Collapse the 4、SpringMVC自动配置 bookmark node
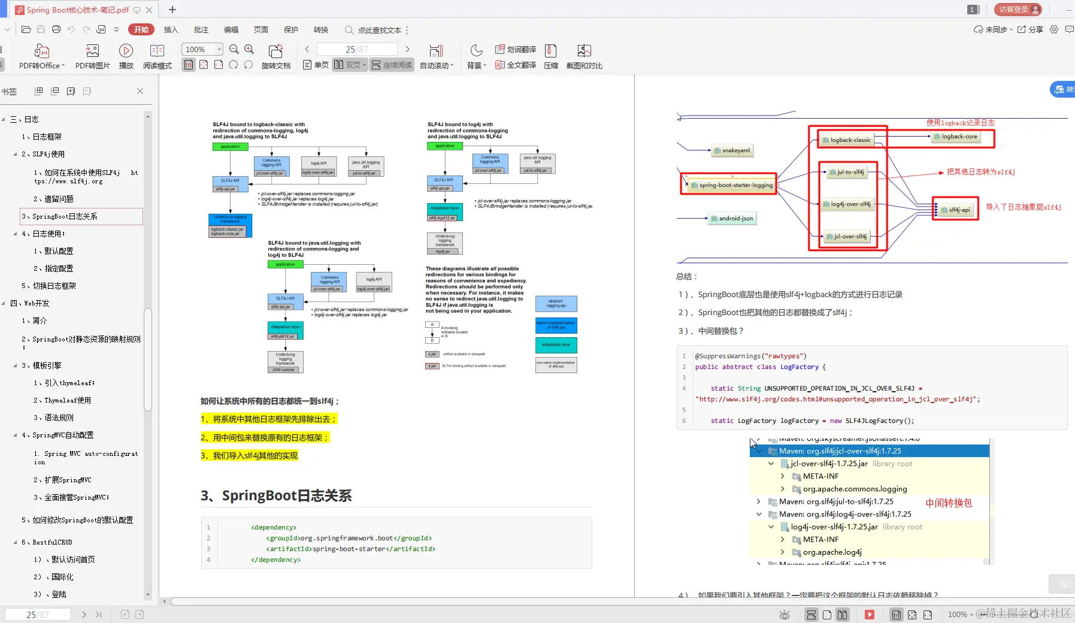The height and width of the screenshot is (623, 1075). coord(16,436)
